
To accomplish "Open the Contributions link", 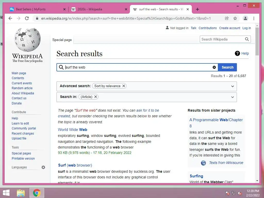I will tap(208, 28).
